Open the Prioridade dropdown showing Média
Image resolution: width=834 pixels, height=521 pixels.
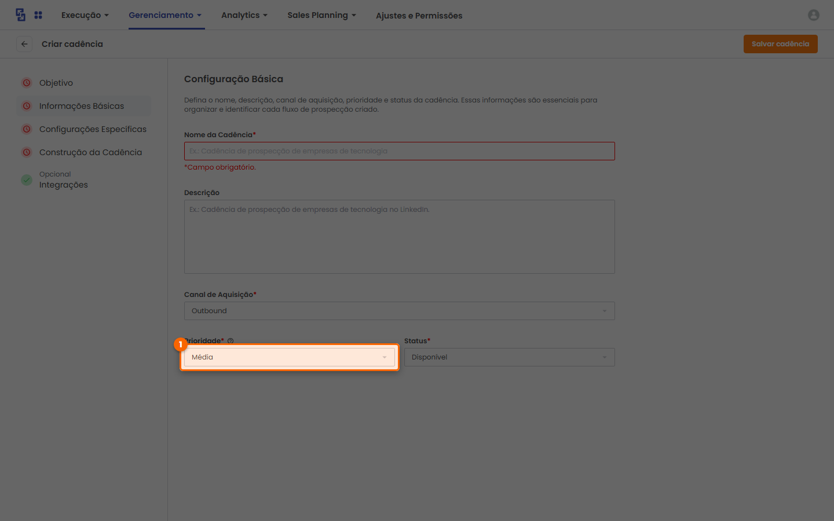tap(290, 357)
